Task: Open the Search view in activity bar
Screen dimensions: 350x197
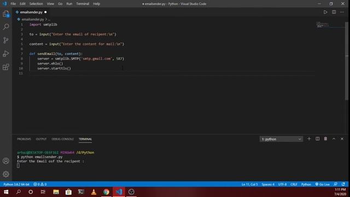Action: pos(6,27)
